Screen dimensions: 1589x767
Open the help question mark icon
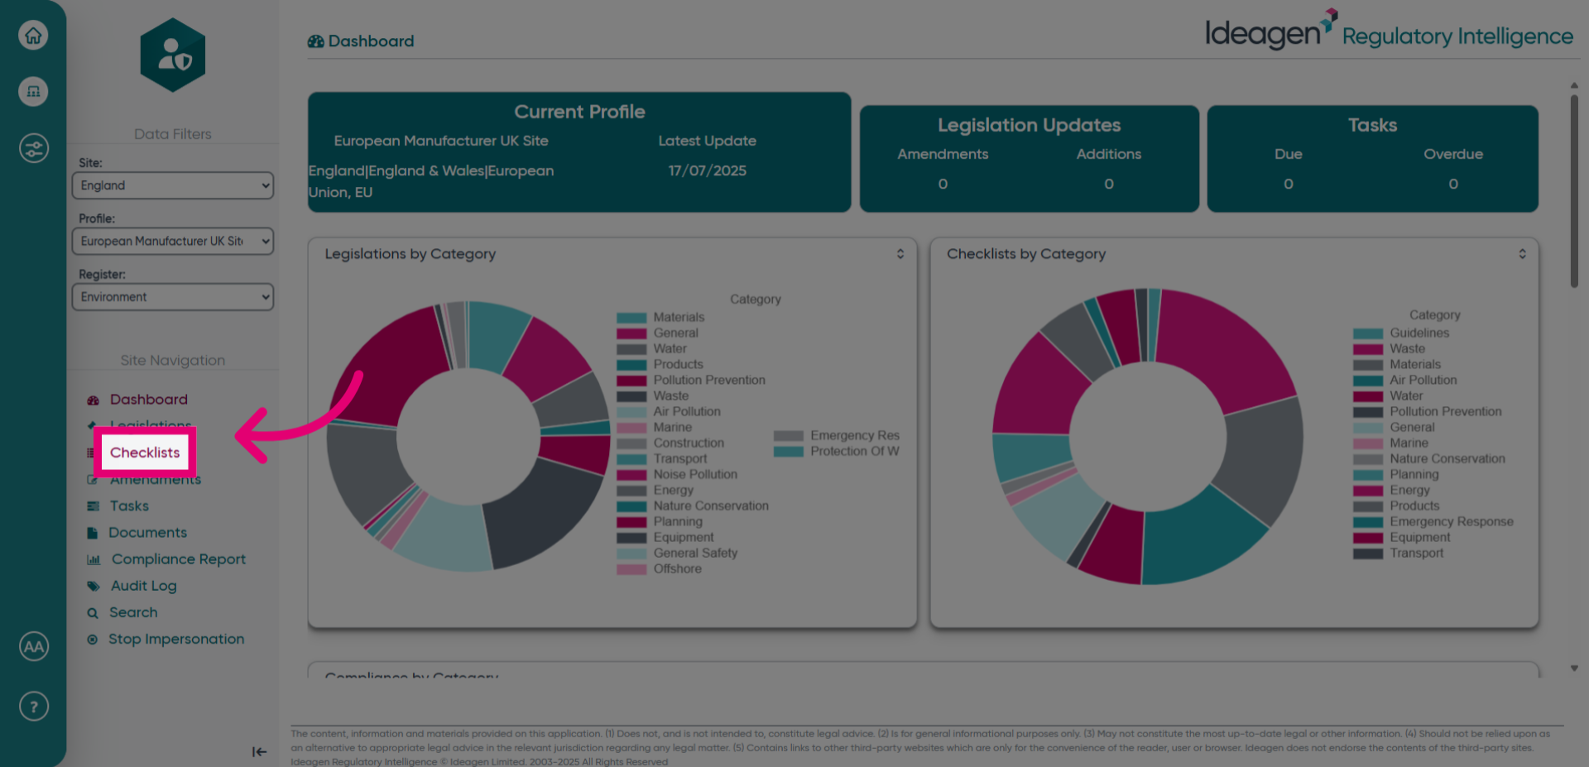point(34,707)
